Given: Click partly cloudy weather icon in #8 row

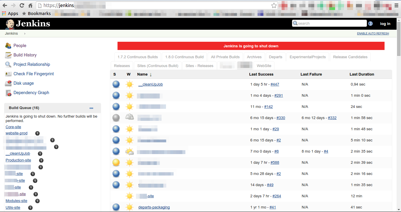Looking at the screenshot, I should click(x=129, y=151).
